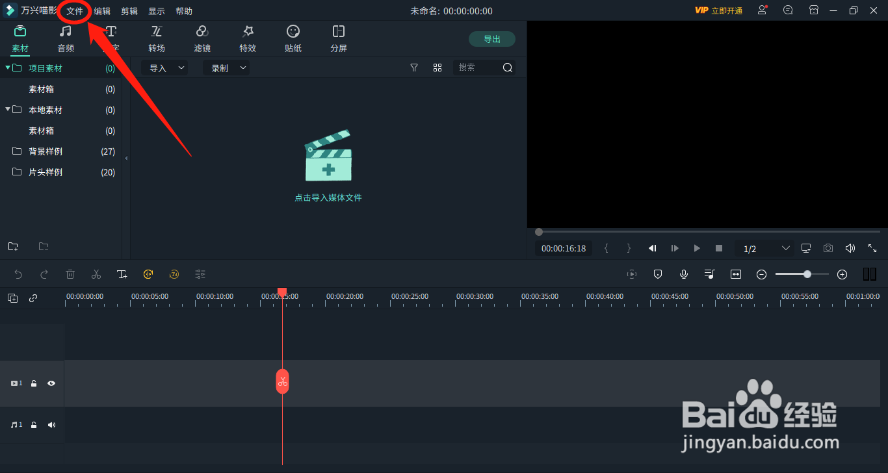Switch to the 素材 tab
The width and height of the screenshot is (888, 473).
[20, 39]
